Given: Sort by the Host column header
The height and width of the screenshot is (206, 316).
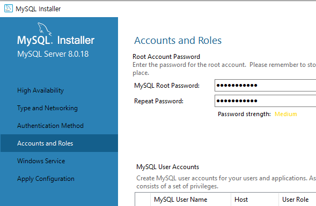Looking at the screenshot, I should coord(255,200).
